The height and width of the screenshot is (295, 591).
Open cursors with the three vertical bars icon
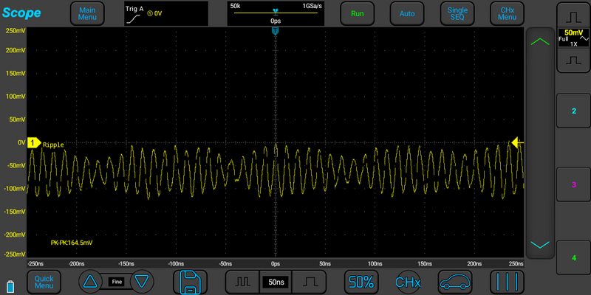pyautogui.click(x=507, y=282)
